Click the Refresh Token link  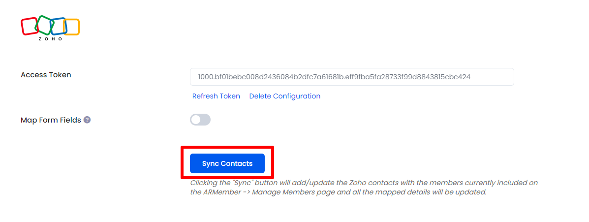[216, 96]
